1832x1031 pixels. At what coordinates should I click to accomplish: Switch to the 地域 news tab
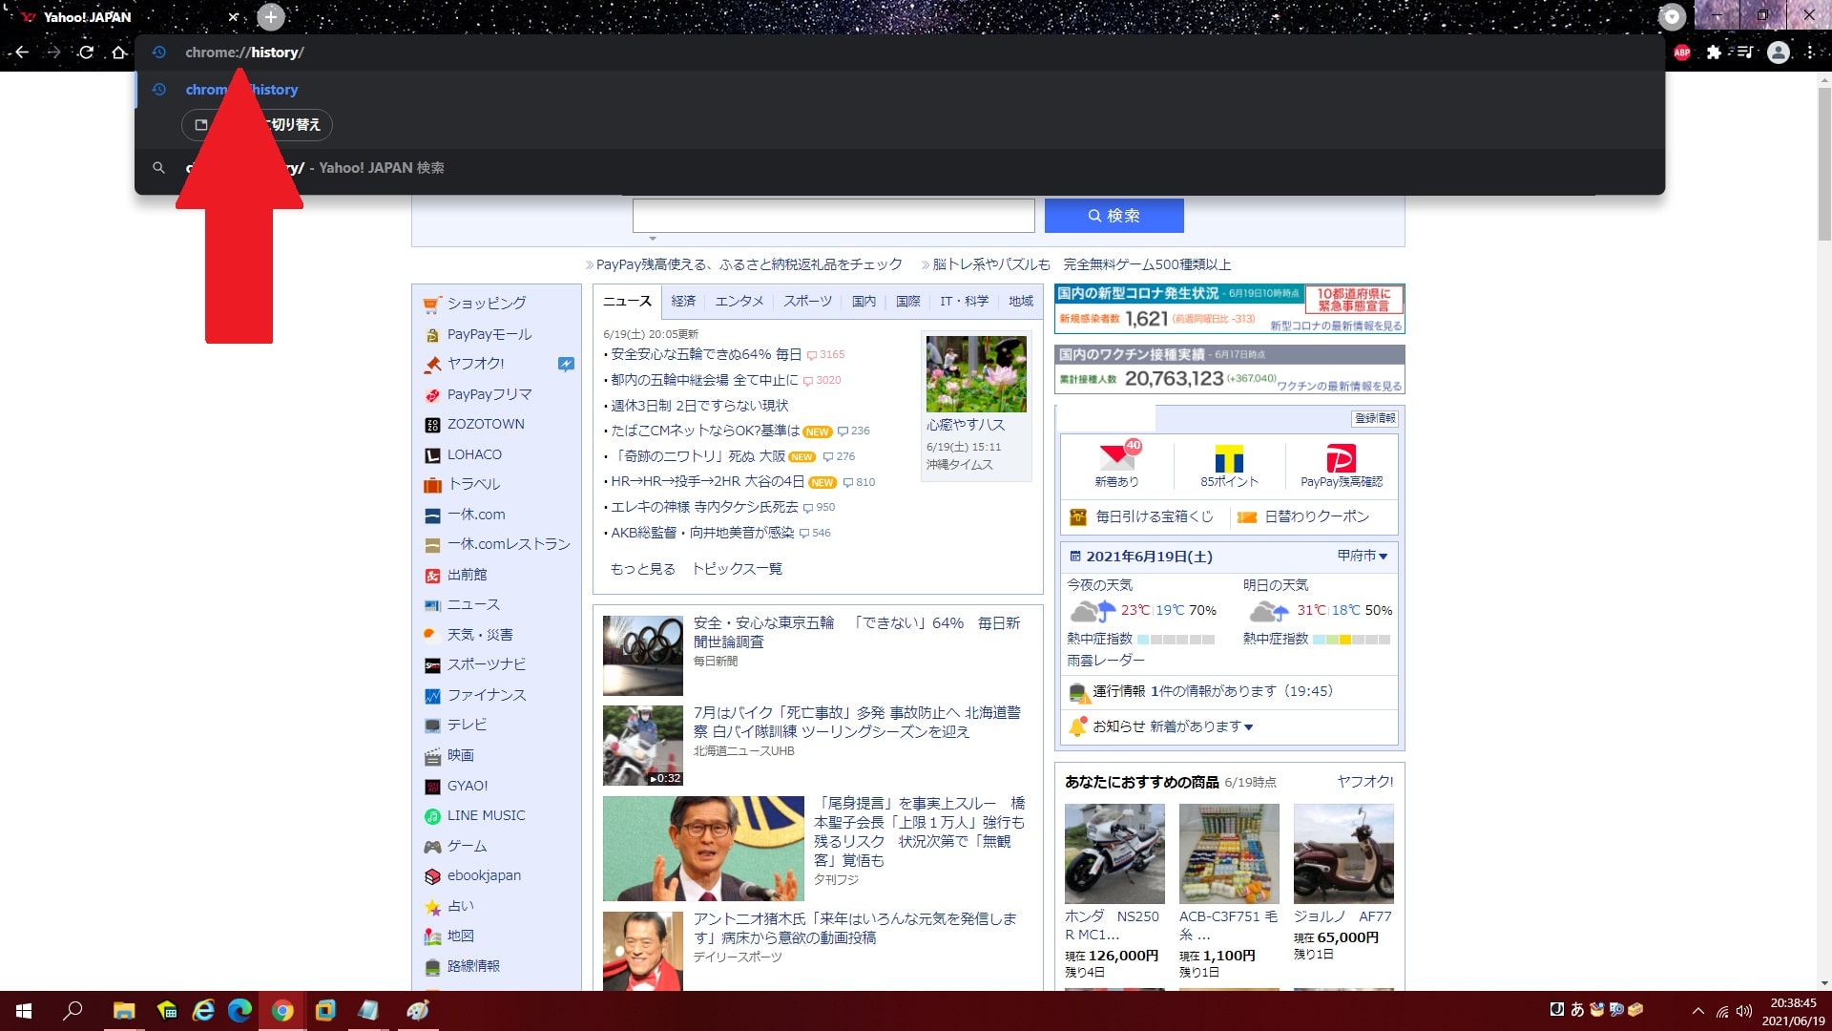pyautogui.click(x=1021, y=302)
